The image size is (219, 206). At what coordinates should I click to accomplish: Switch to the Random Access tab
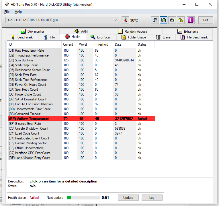(132, 32)
